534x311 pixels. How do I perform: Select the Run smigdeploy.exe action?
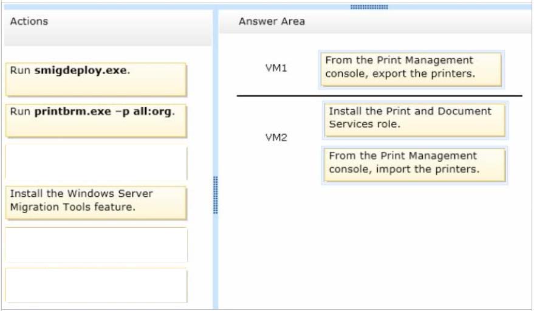pyautogui.click(x=96, y=80)
